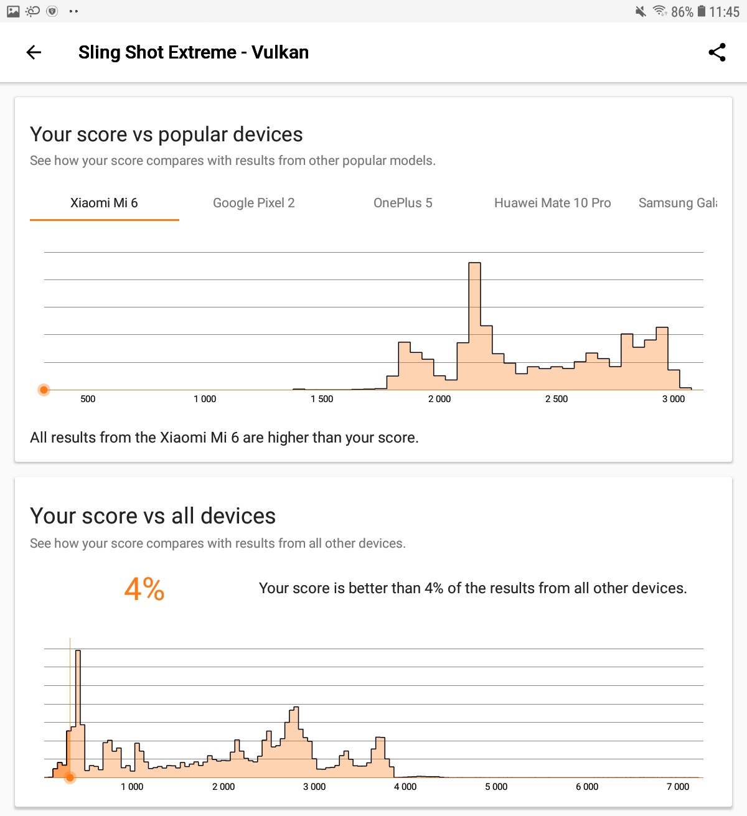The image size is (747, 816).
Task: Tap the tallest bar in Xiaomi Mi 6 histogram
Action: pyautogui.click(x=474, y=324)
